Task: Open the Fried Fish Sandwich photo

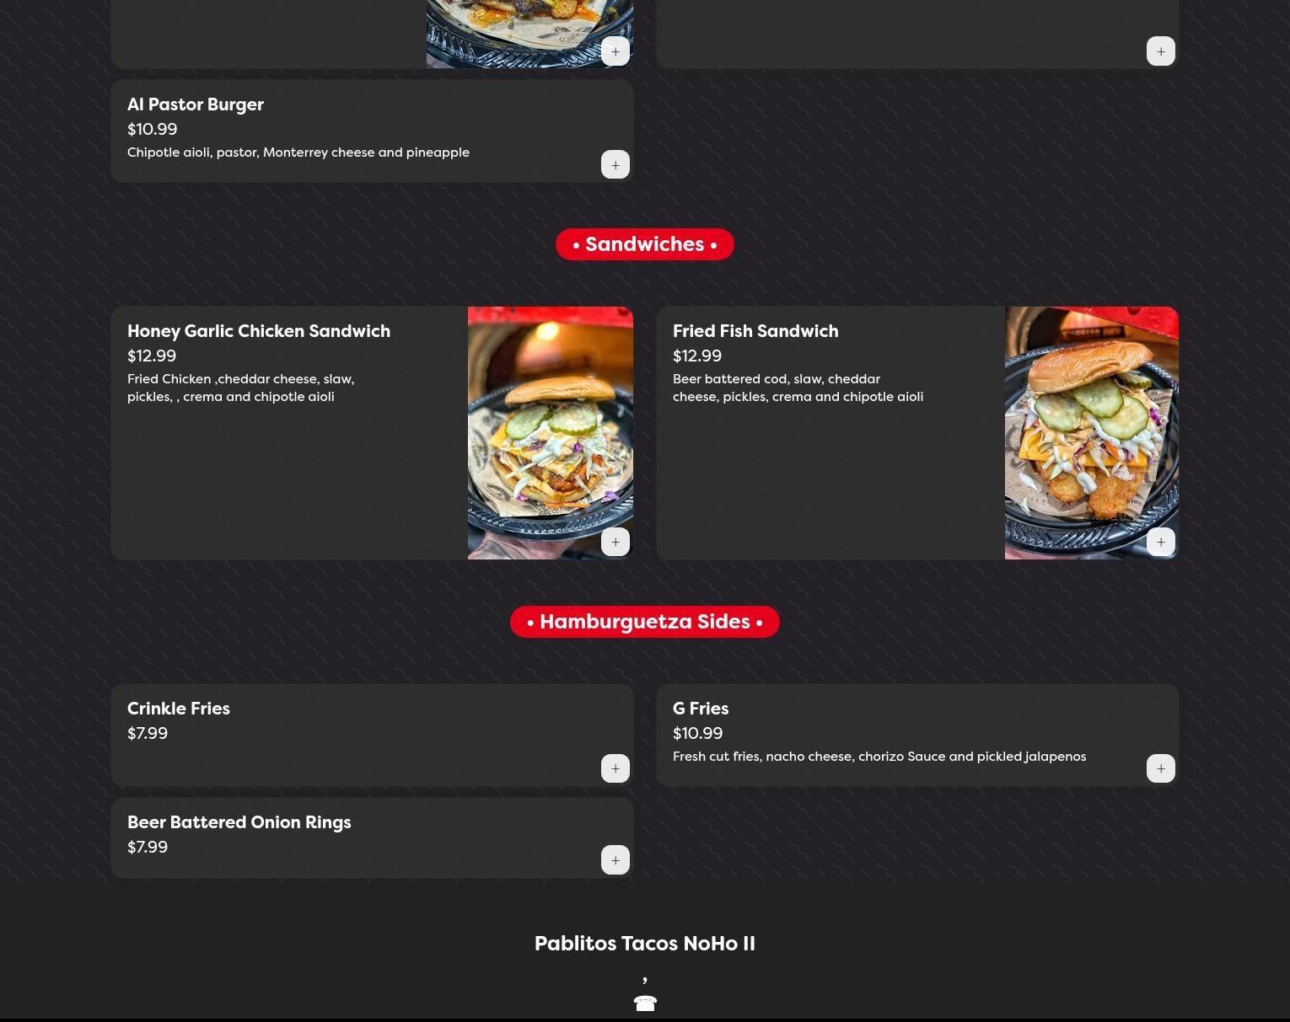Action: pos(1092,432)
